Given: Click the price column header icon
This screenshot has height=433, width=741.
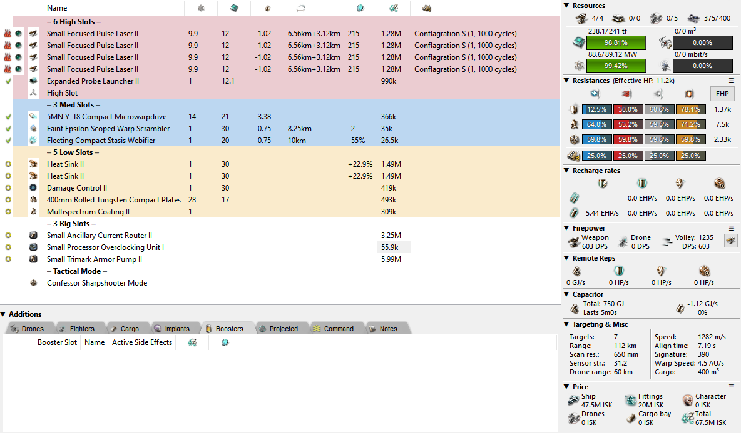Looking at the screenshot, I should tap(393, 8).
